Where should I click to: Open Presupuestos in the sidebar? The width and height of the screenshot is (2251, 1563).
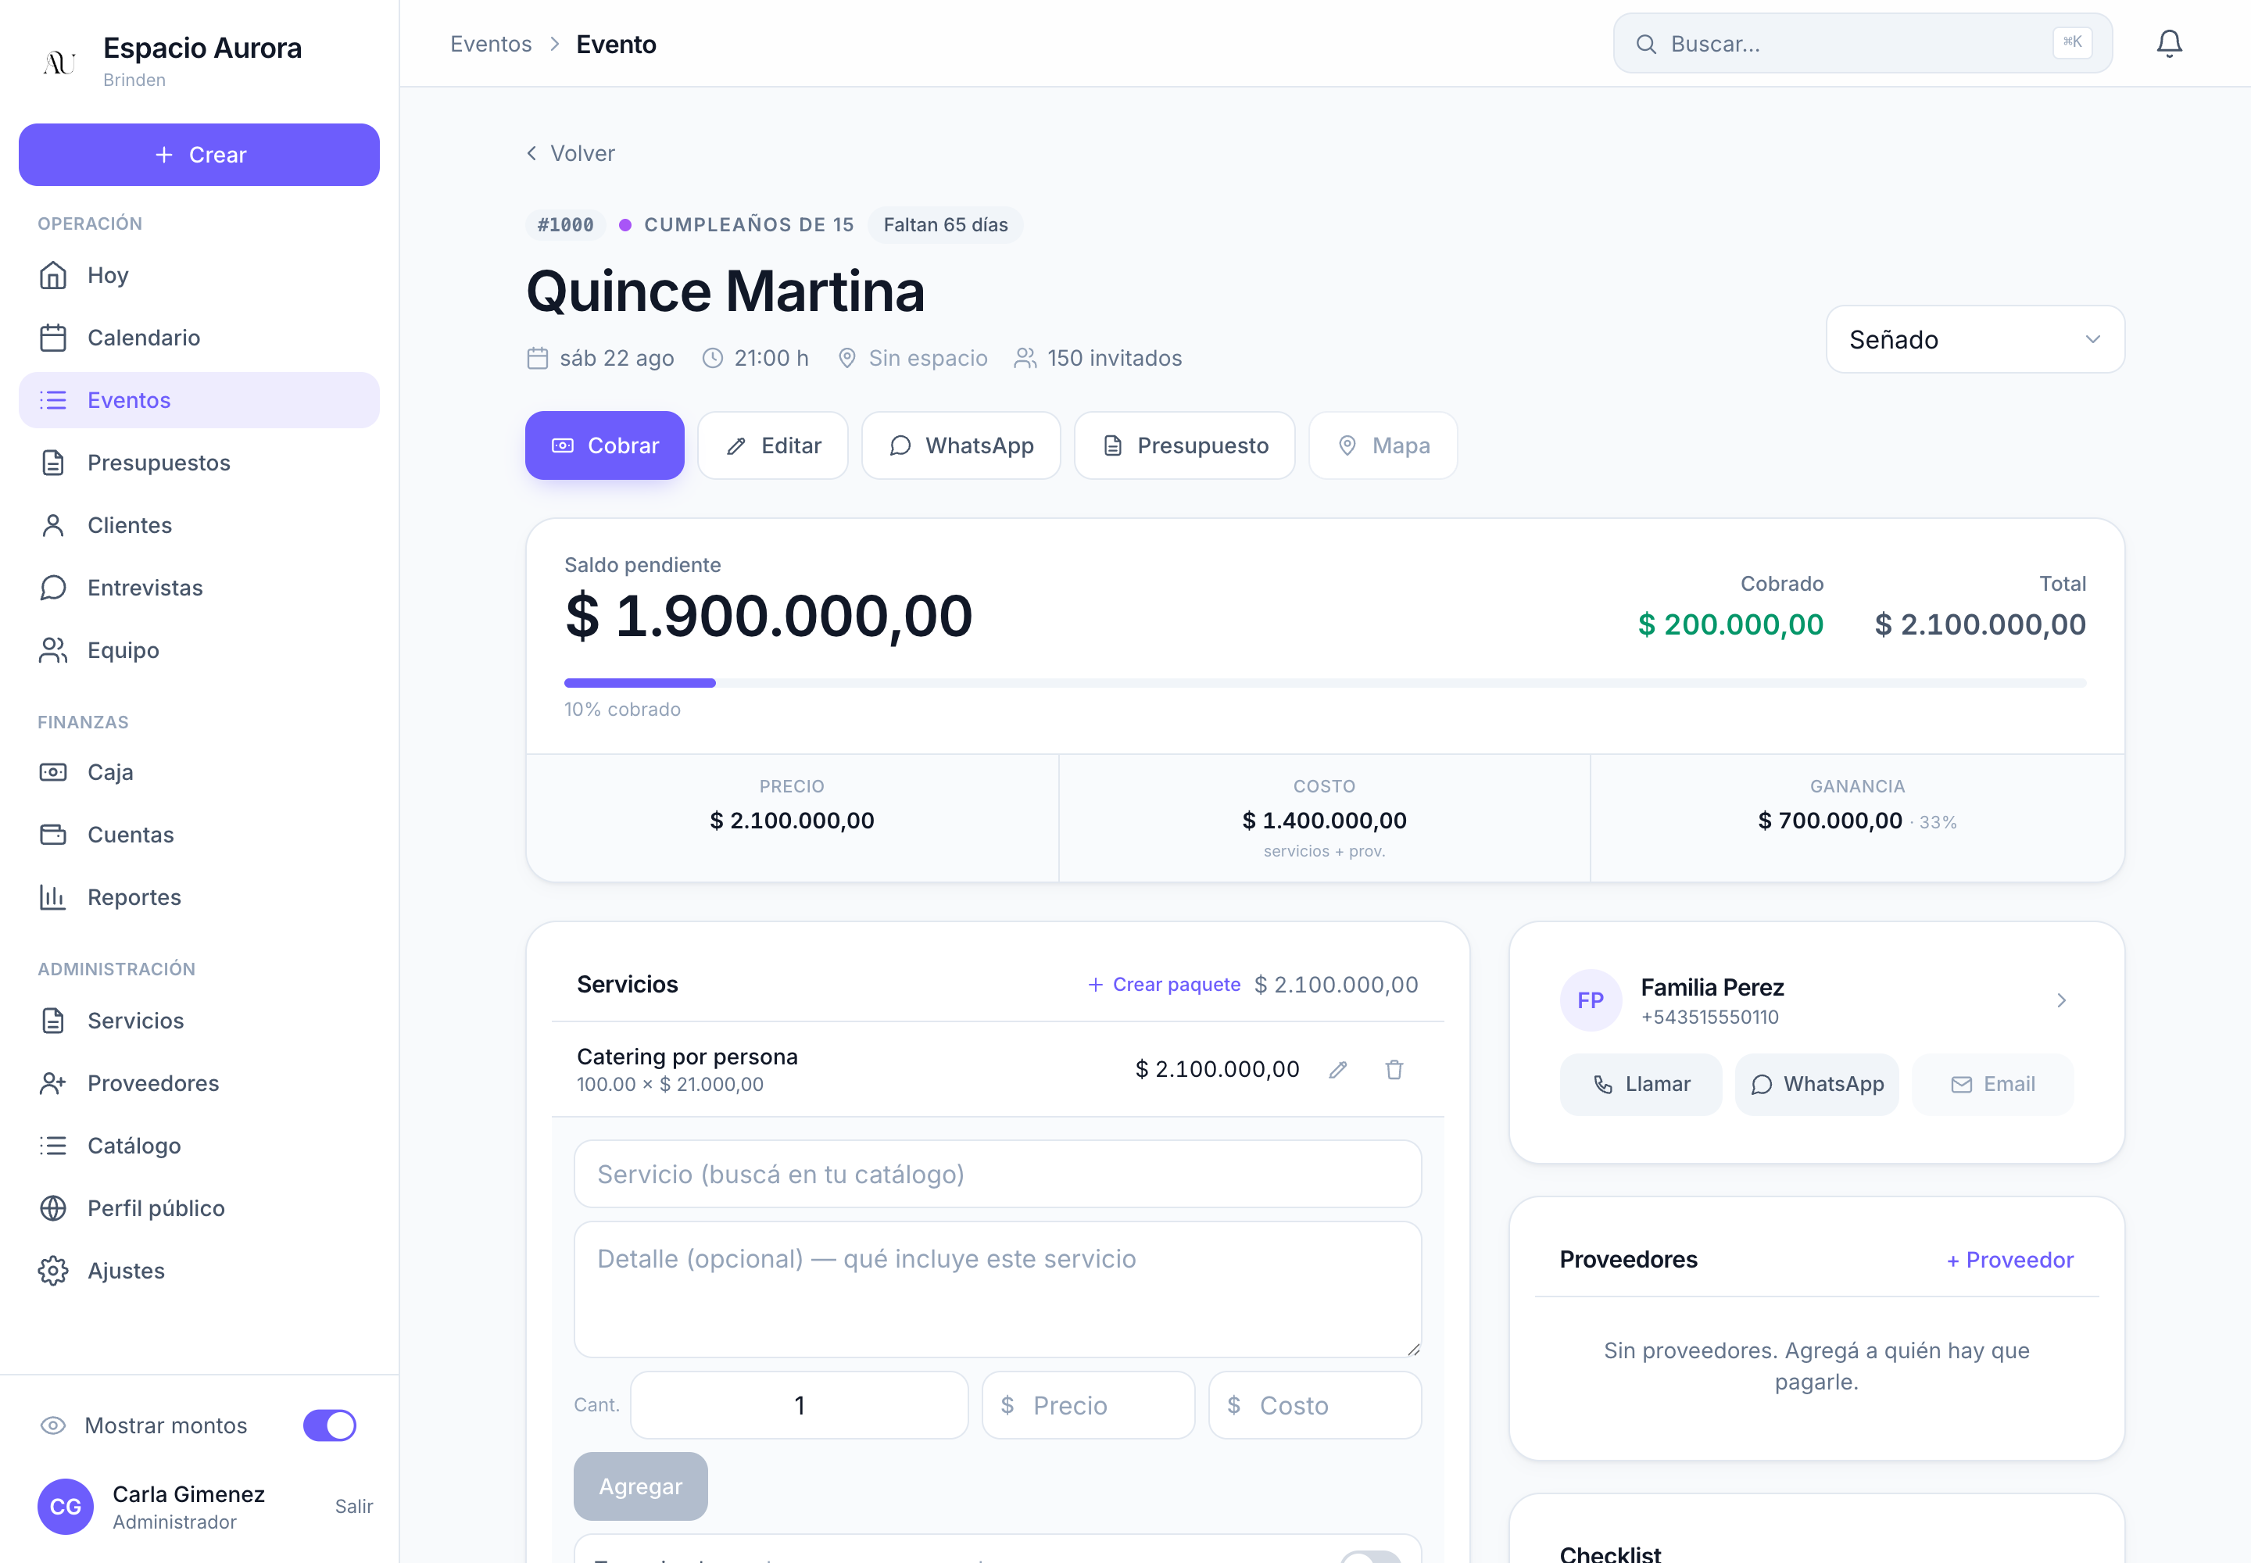click(199, 463)
